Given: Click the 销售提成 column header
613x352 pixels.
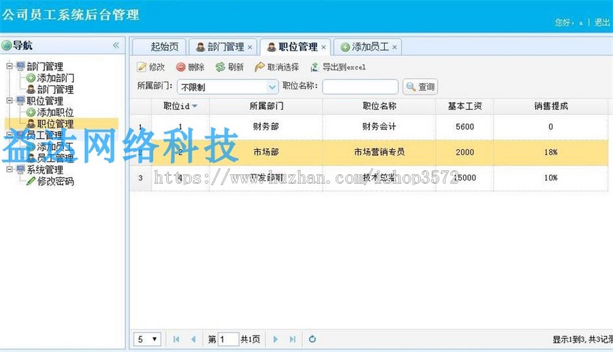Looking at the screenshot, I should pyautogui.click(x=551, y=106).
